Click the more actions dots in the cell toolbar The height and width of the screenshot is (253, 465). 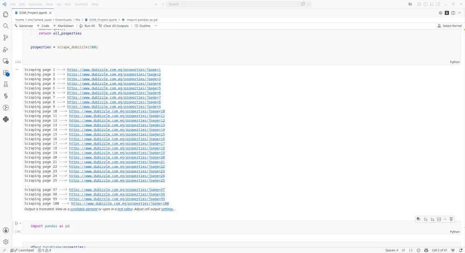pyautogui.click(x=445, y=219)
